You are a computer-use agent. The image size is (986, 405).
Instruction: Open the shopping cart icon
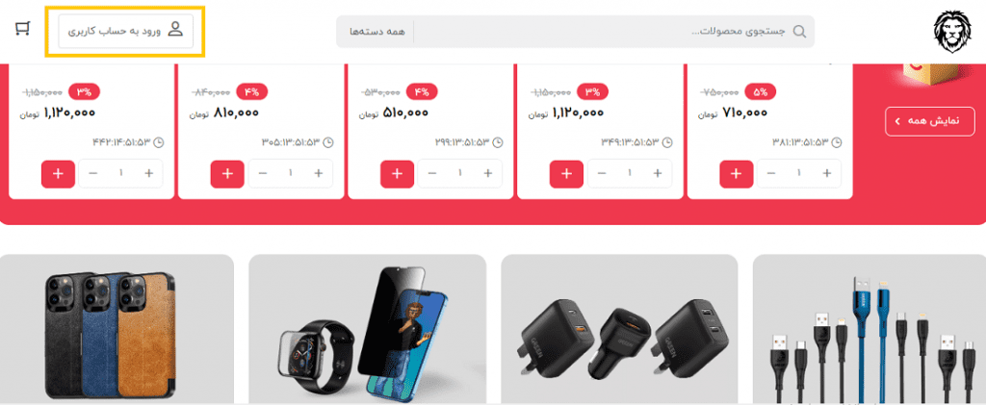[23, 29]
